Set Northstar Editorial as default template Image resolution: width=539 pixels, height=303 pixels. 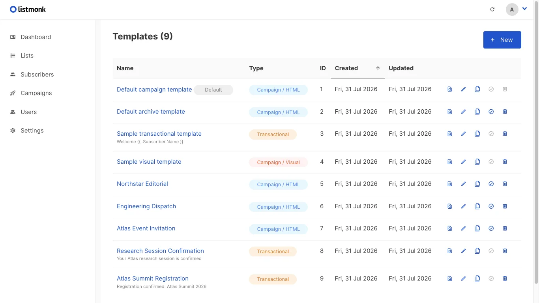pyautogui.click(x=491, y=184)
